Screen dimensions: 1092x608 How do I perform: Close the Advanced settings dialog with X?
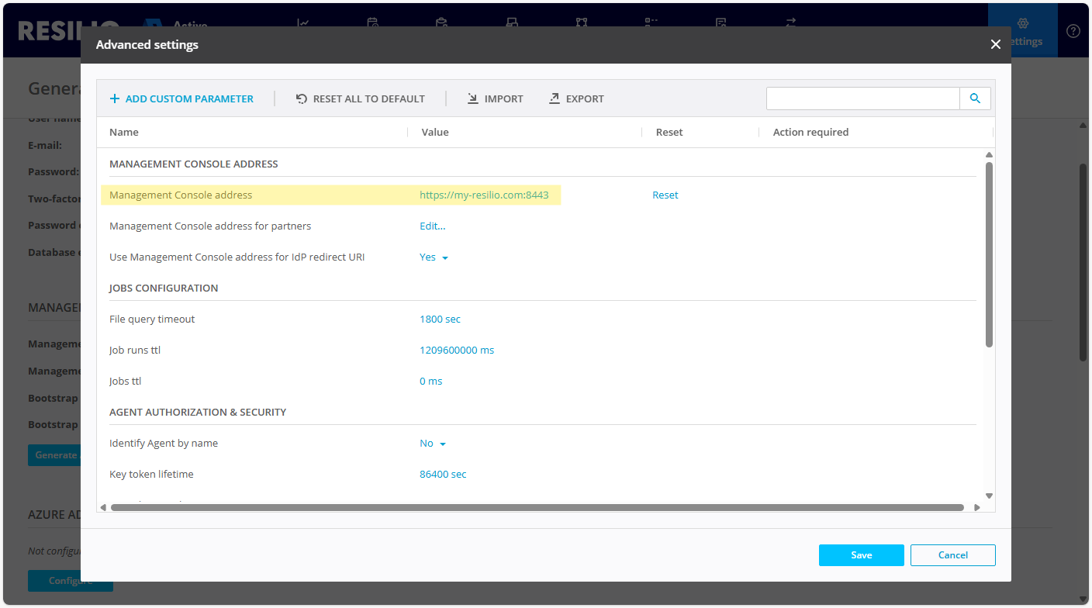[995, 45]
